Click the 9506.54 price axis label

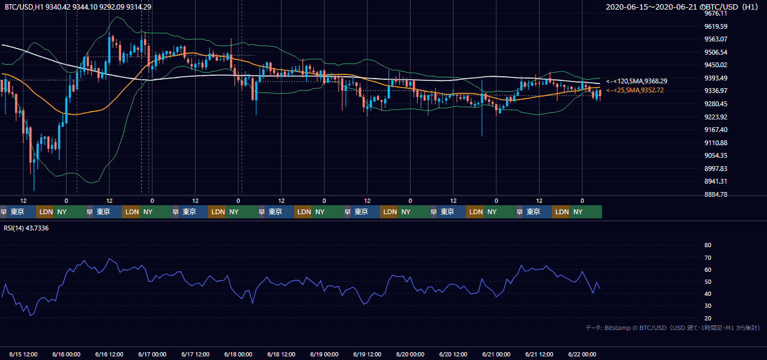[716, 52]
